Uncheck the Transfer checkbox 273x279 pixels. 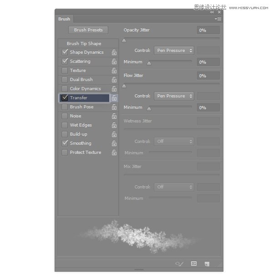[65, 98]
